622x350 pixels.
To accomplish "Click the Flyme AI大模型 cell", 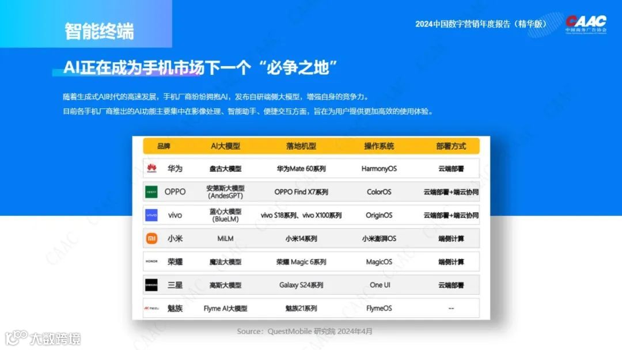I will tap(225, 309).
